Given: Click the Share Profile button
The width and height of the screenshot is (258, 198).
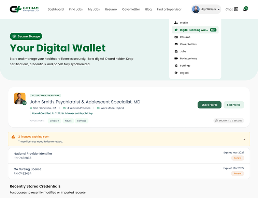Looking at the screenshot, I should coord(210,105).
